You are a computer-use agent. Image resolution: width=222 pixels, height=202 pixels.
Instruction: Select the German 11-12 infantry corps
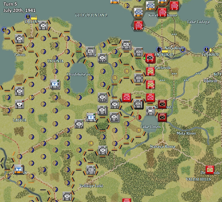[x=115, y=104]
